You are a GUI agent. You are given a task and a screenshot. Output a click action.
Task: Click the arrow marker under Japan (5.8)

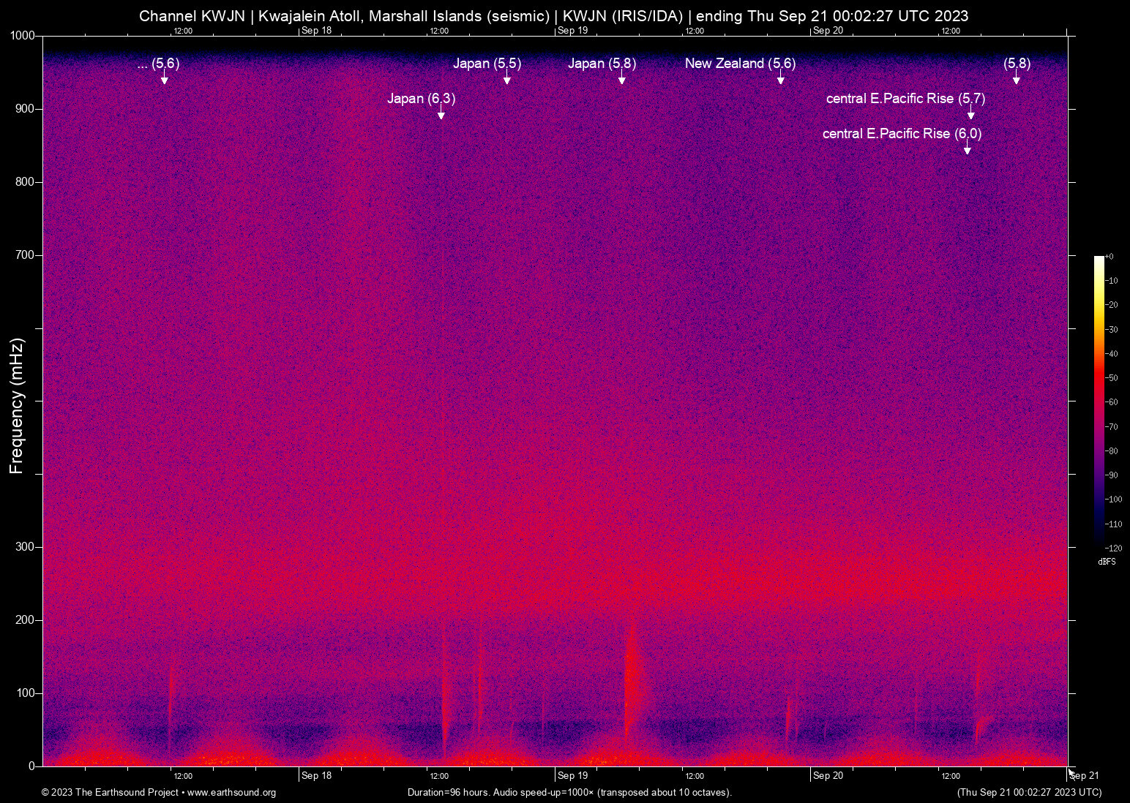point(621,80)
